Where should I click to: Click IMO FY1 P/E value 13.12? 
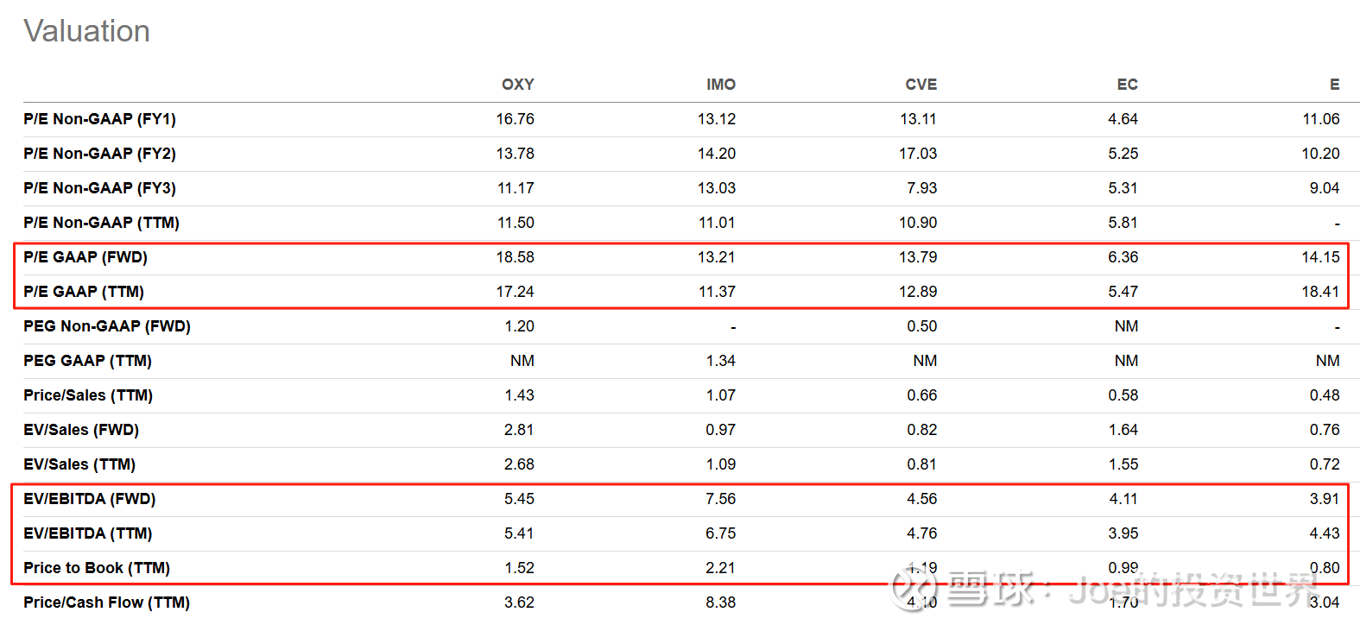pos(717,119)
